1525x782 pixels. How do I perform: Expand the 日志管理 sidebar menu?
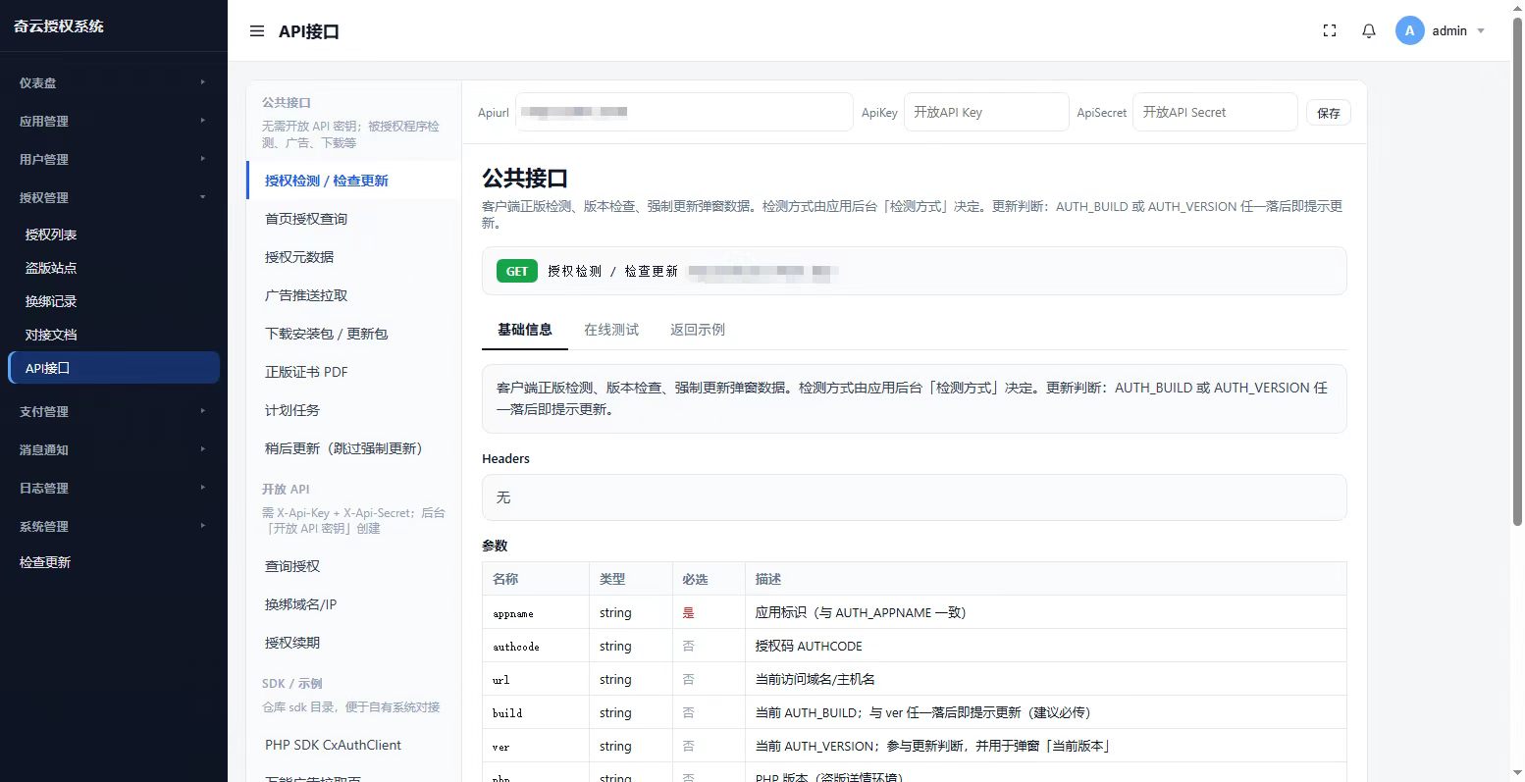(x=114, y=489)
